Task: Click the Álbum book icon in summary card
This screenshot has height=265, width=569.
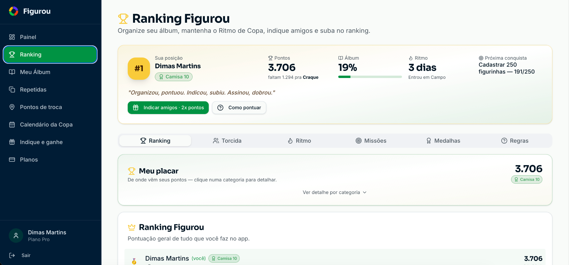Action: (x=341, y=58)
